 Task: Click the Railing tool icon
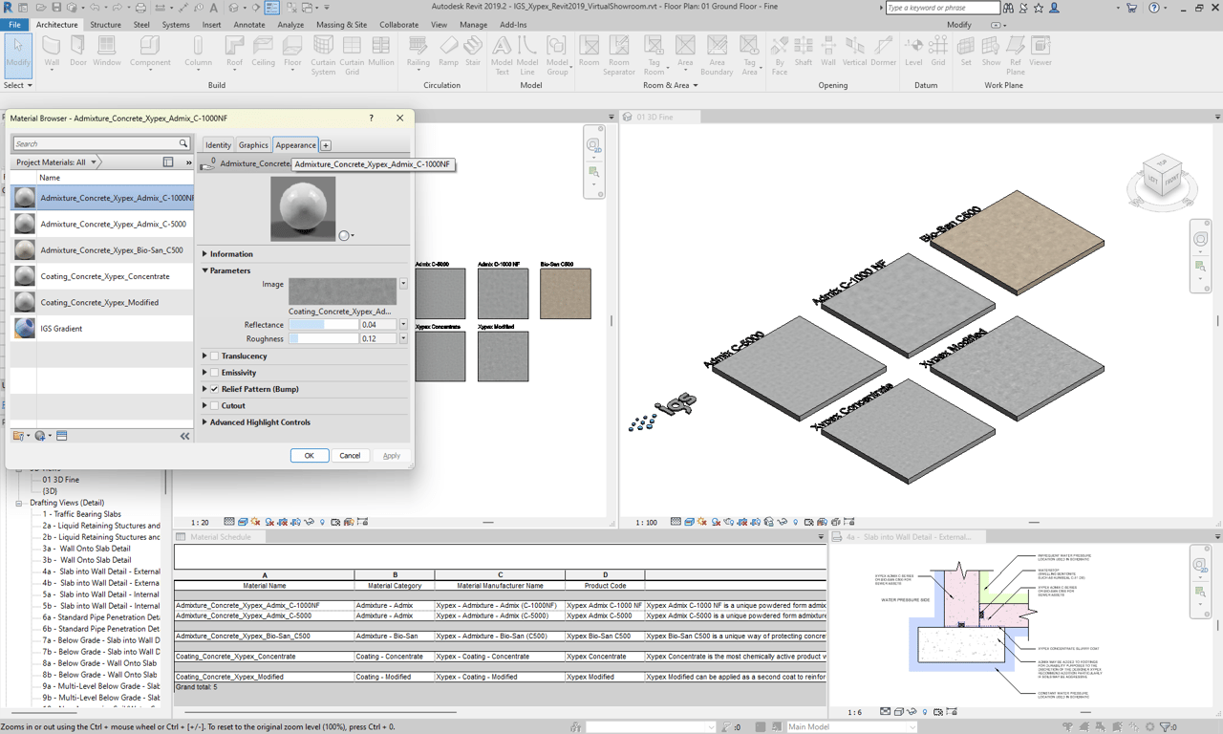[x=418, y=52]
